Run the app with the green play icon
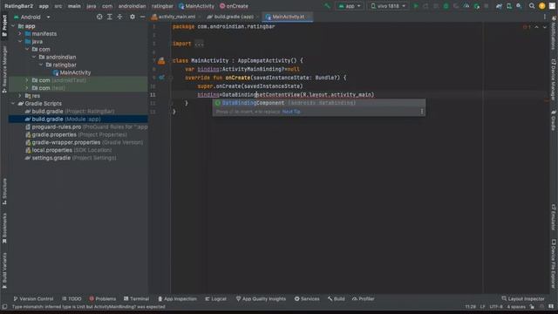This screenshot has width=558, height=314. click(x=415, y=6)
